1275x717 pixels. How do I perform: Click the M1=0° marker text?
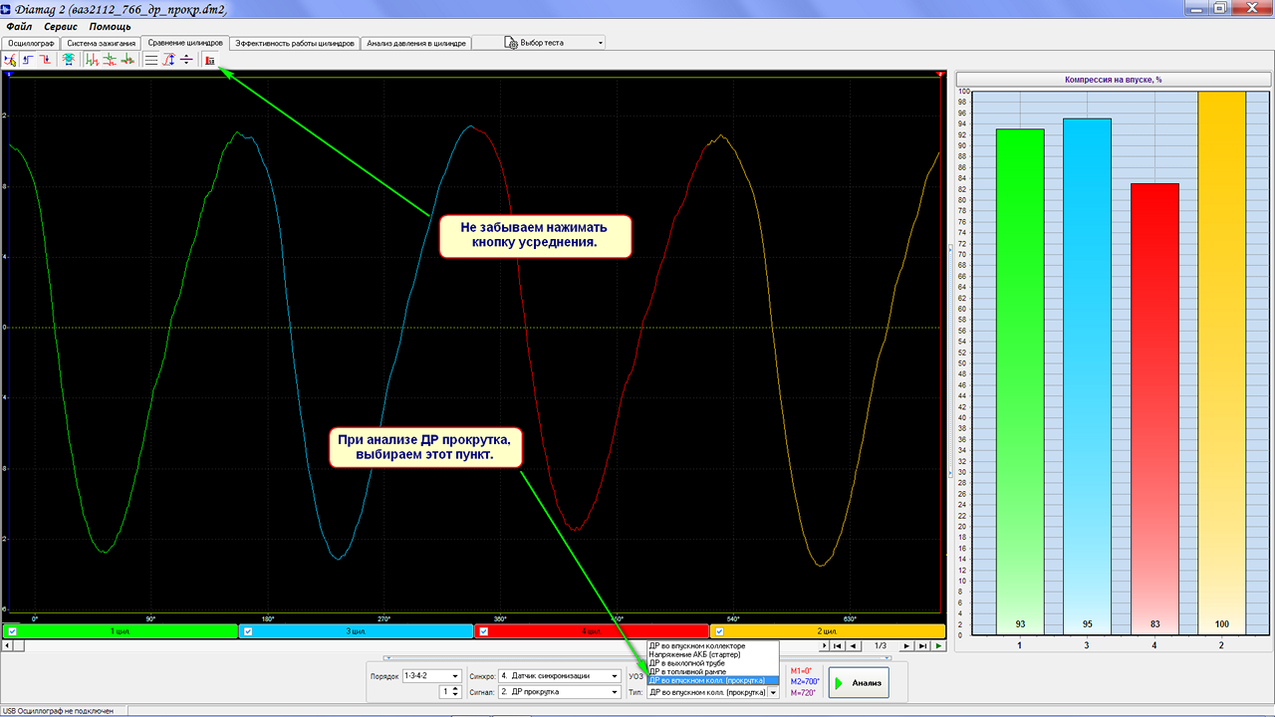point(802,670)
